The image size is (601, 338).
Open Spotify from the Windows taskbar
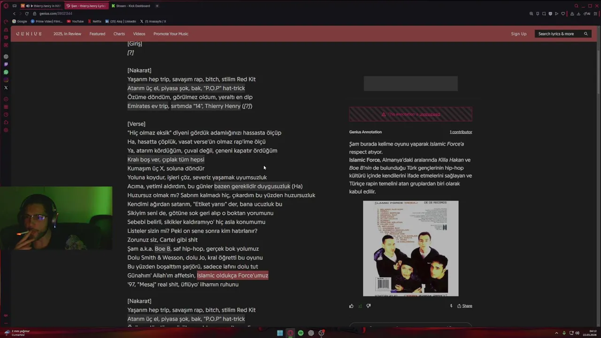[300, 333]
